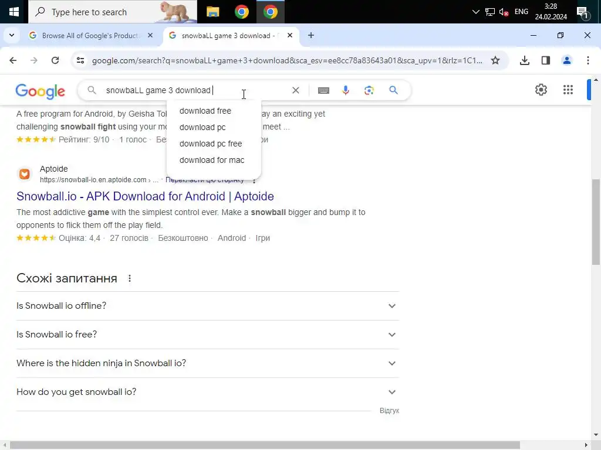601x450 pixels.
Task: Go back to the previous page
Action: click(13, 60)
